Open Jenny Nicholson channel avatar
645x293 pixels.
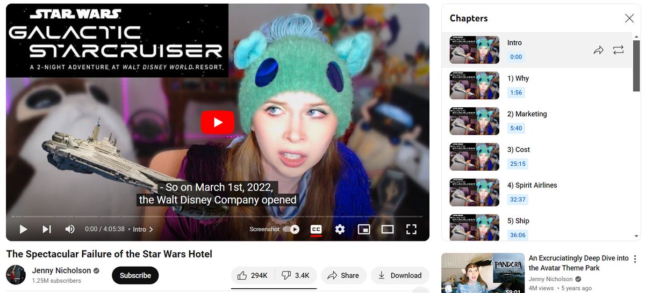tap(16, 275)
